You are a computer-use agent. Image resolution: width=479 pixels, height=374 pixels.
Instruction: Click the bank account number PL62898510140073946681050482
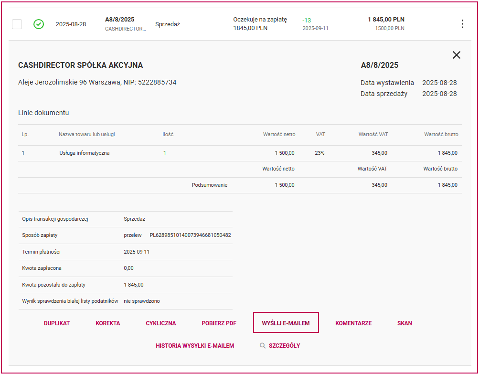[191, 235]
